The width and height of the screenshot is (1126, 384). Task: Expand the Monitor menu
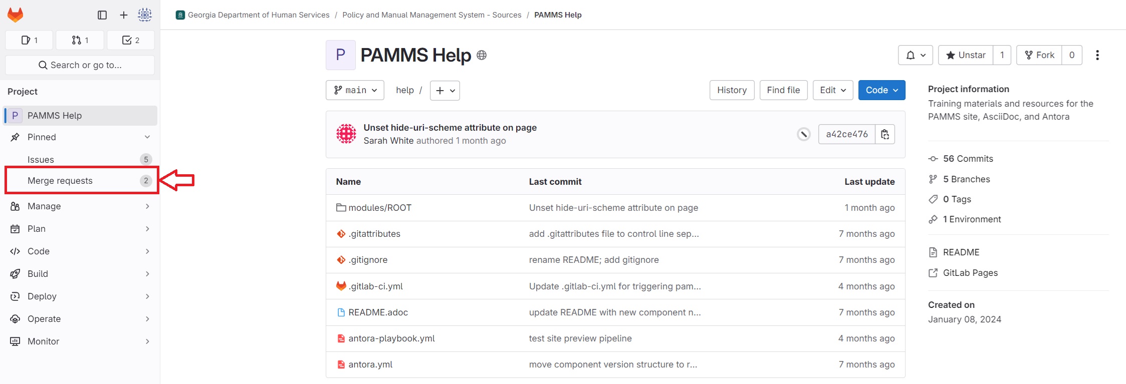(81, 341)
